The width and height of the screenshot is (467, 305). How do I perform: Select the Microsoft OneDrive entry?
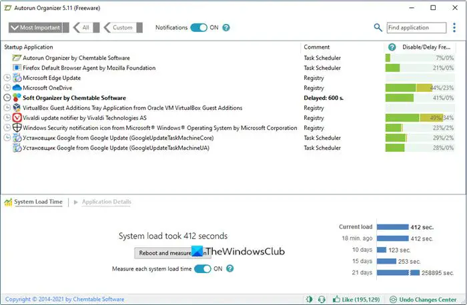tap(47, 88)
